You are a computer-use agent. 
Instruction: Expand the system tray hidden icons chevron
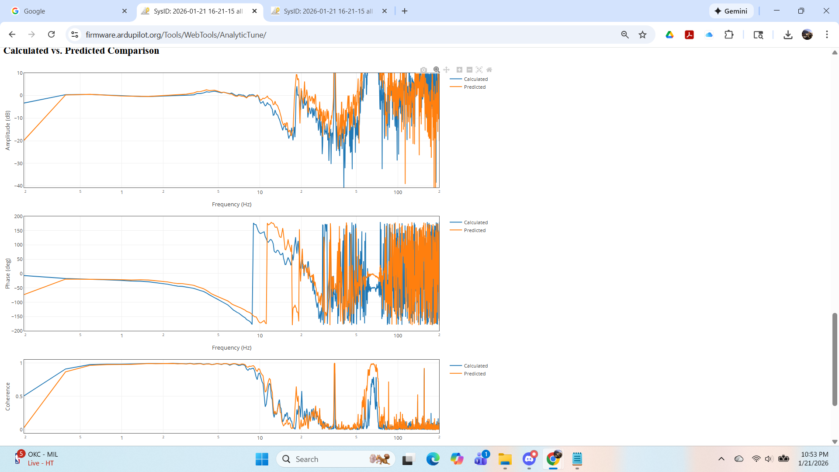pos(721,459)
